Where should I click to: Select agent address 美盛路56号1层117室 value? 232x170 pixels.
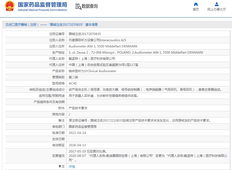(103, 65)
